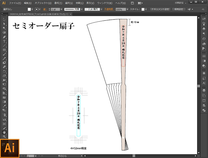Viewport: 208px width, 158px height.
Task: Select the Magic Wand tool
Action: coord(4,28)
